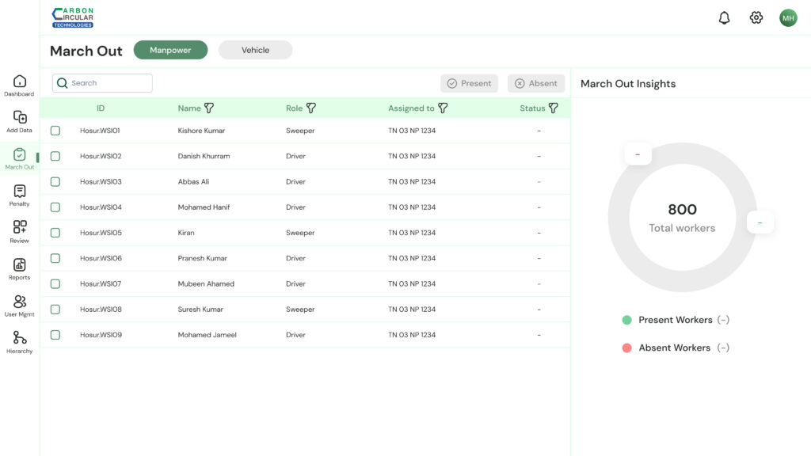Mark selected workers as Present

click(469, 83)
